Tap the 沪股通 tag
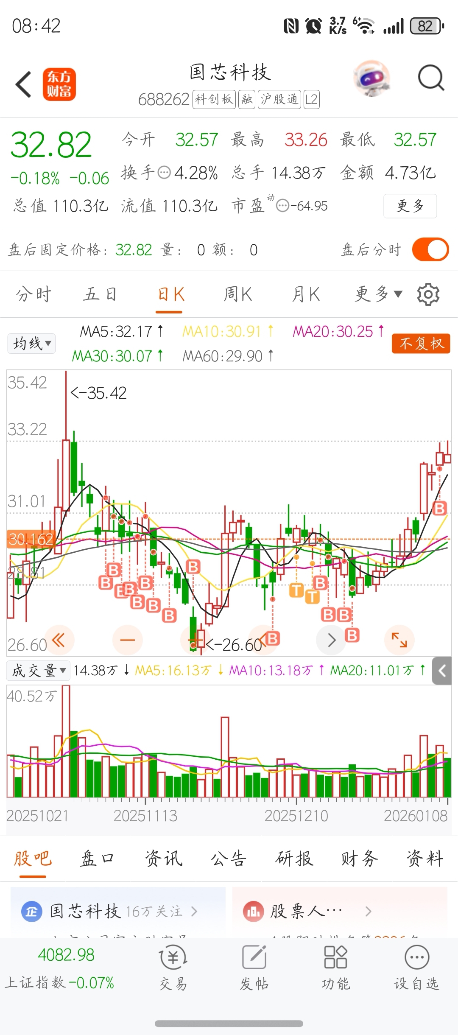The width and height of the screenshot is (458, 1035). click(x=279, y=100)
